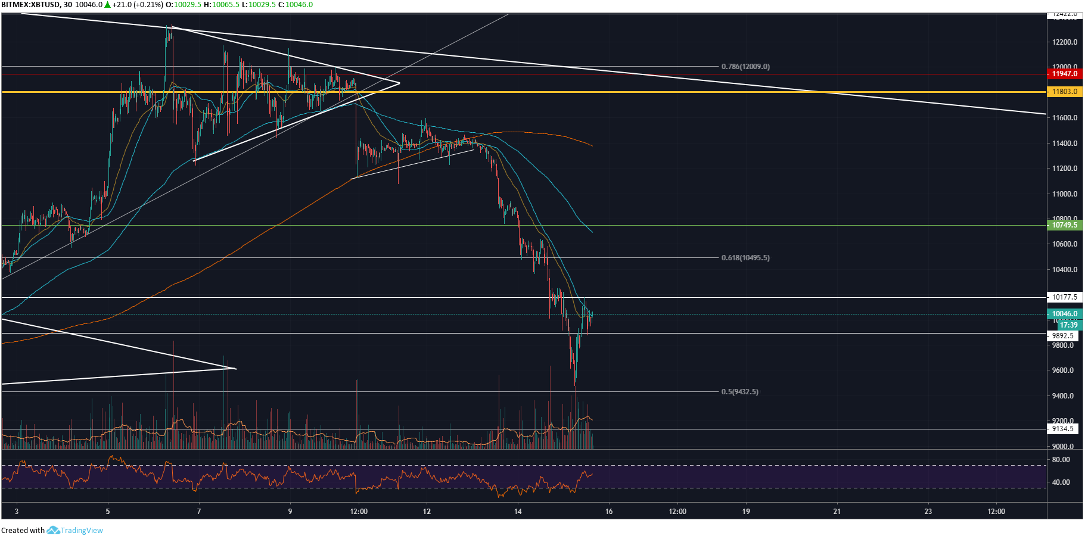The image size is (1085, 539).
Task: Click the RSI 40.00 scale value
Action: tap(1061, 482)
